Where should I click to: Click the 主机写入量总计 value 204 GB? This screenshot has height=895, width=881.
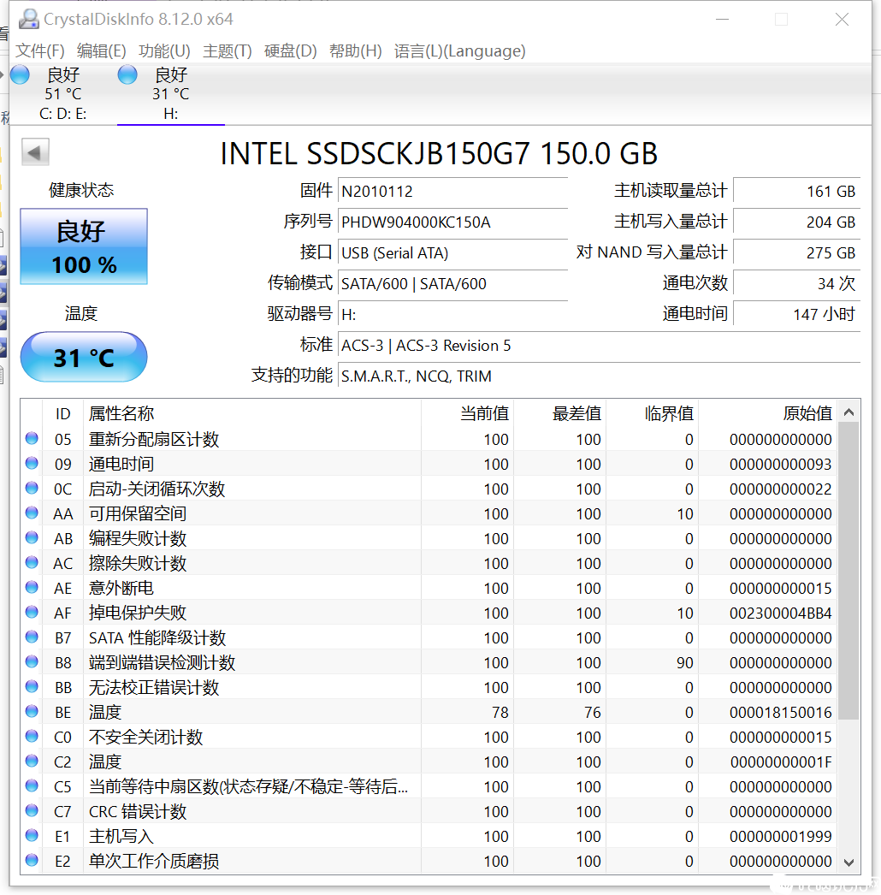pyautogui.click(x=797, y=222)
